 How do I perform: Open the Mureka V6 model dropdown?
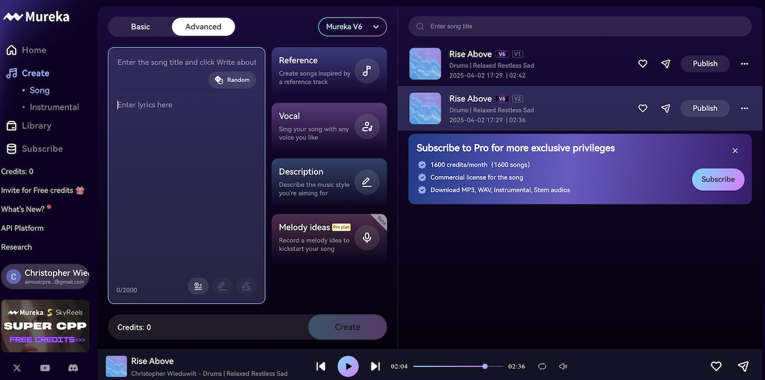tap(352, 27)
